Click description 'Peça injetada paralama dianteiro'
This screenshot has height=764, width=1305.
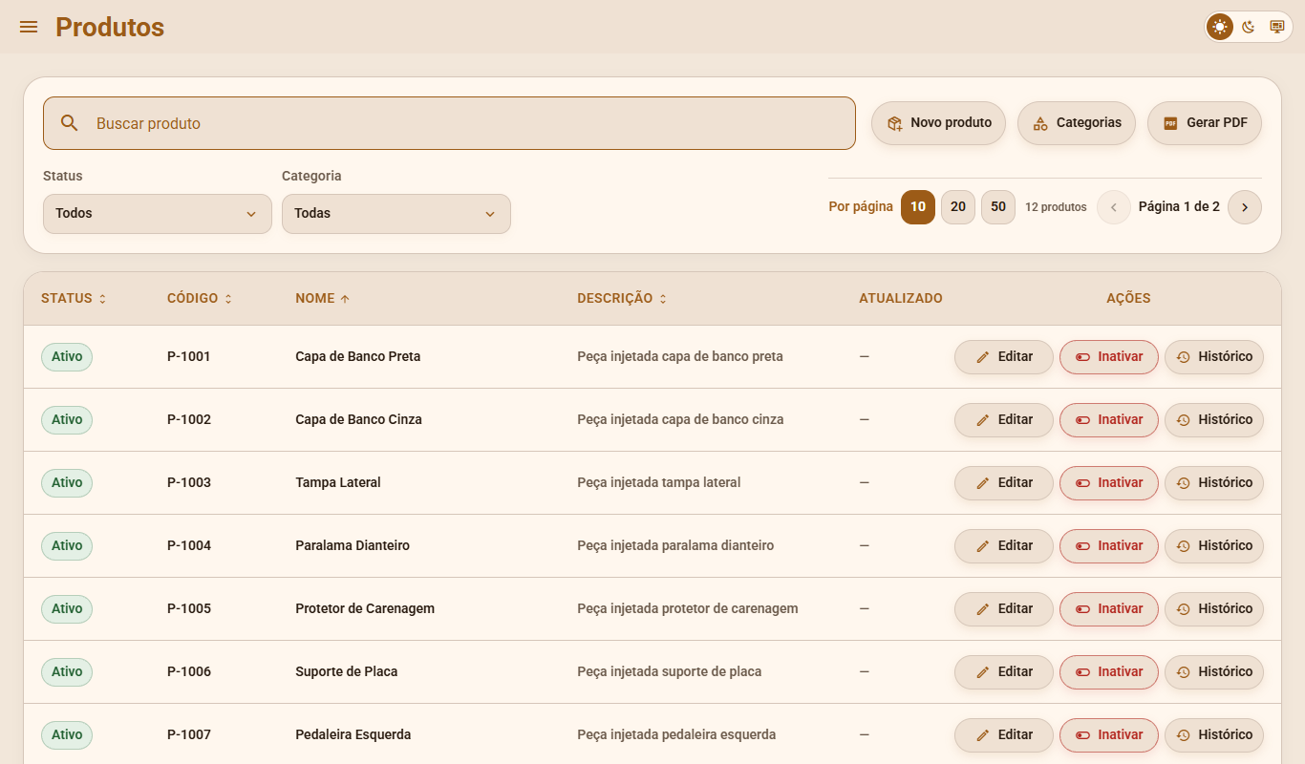675,546
